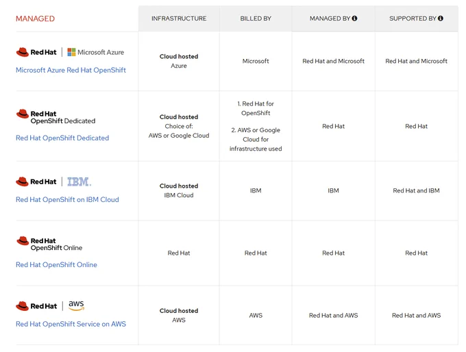Open Red Hat OpenShift Service on AWS link
Screen dimensions: 466x352
[x=71, y=324]
